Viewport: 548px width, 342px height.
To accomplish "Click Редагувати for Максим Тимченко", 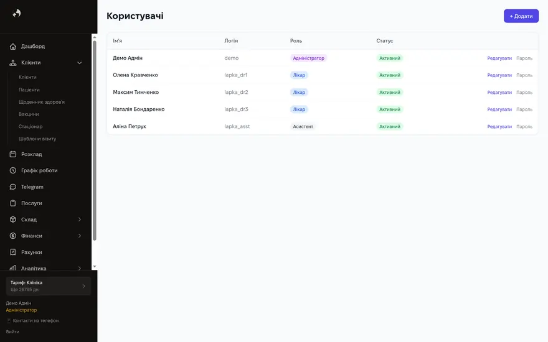I will 499,93.
